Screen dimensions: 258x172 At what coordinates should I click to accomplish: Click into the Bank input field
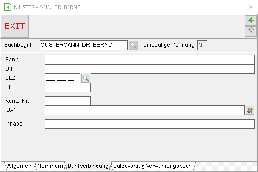tap(149, 60)
